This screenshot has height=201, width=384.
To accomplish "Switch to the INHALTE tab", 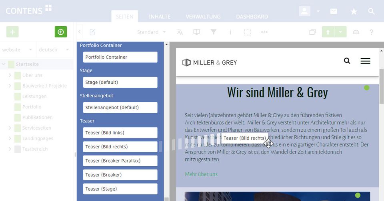I will pyautogui.click(x=160, y=17).
